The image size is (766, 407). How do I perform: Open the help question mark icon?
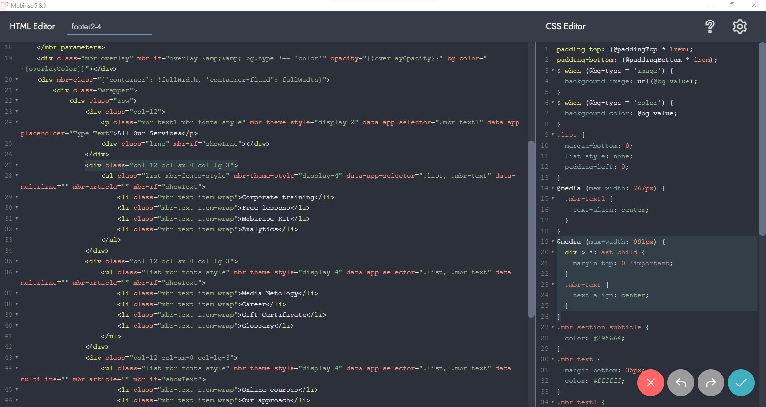pos(710,27)
